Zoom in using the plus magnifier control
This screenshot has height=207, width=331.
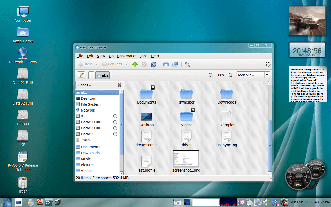(x=230, y=75)
